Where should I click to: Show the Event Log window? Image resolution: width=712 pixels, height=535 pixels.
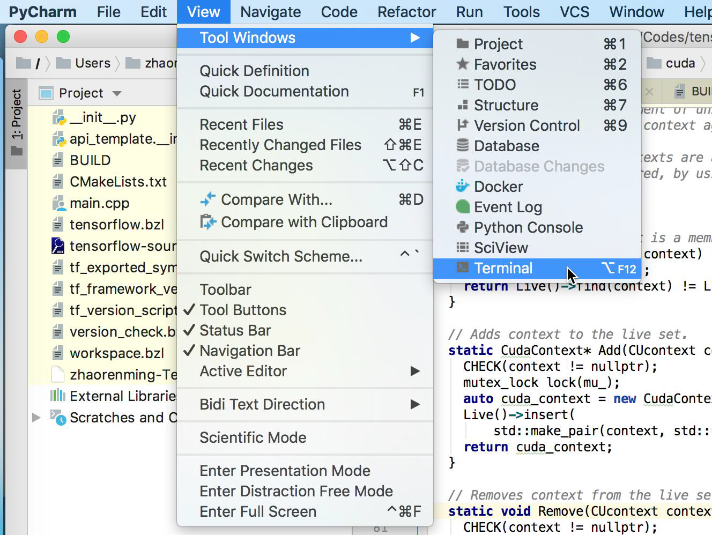507,207
